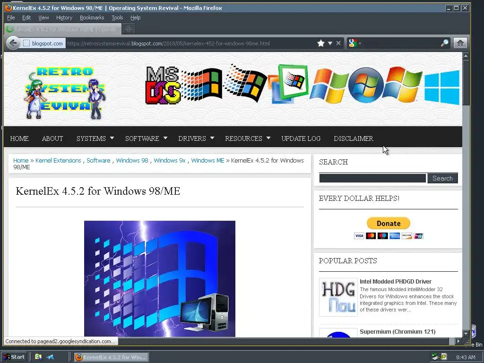Open a new tab with the plus button
Screen dimensions: 484x363
129,29
